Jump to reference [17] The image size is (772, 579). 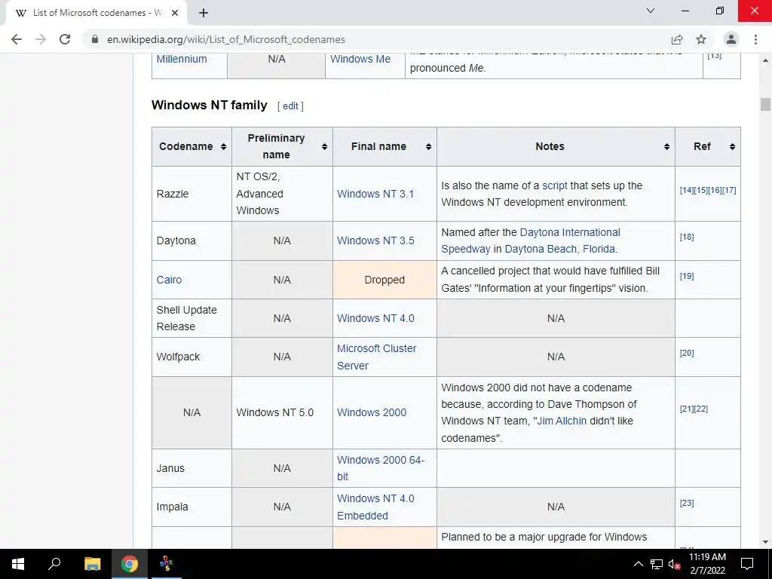pos(729,190)
